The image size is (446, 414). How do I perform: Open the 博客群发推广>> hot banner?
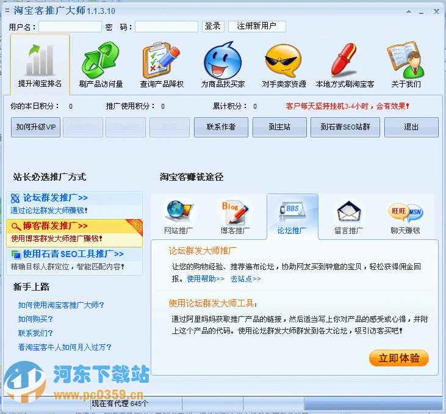coord(74,233)
